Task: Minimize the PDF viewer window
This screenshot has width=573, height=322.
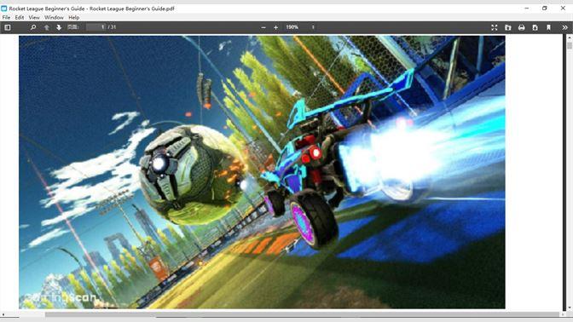Action: click(x=527, y=8)
